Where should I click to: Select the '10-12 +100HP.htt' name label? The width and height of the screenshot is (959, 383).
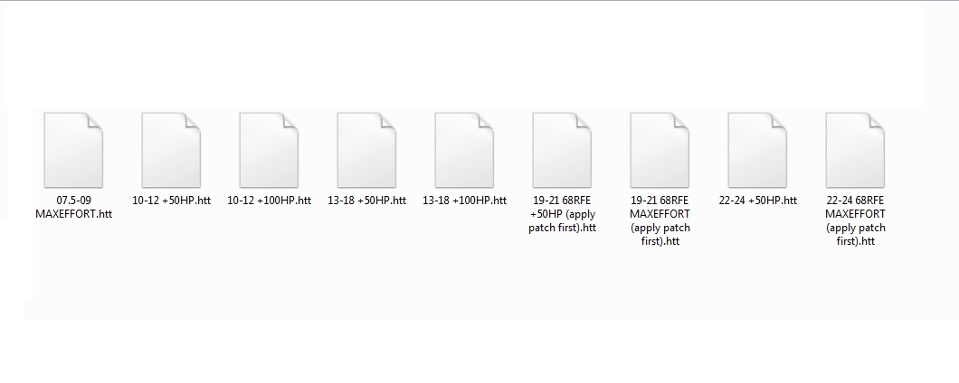[269, 201]
